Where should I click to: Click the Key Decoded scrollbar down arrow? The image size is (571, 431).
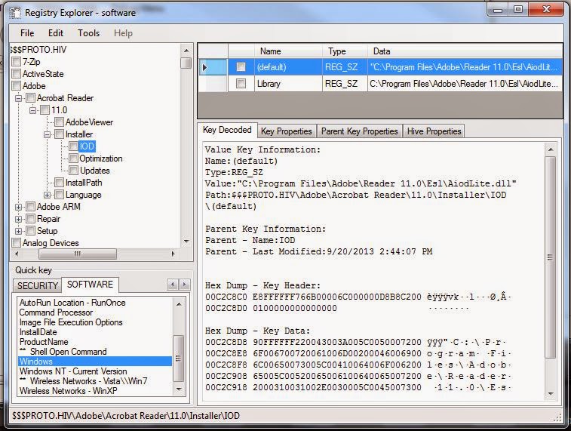click(550, 393)
